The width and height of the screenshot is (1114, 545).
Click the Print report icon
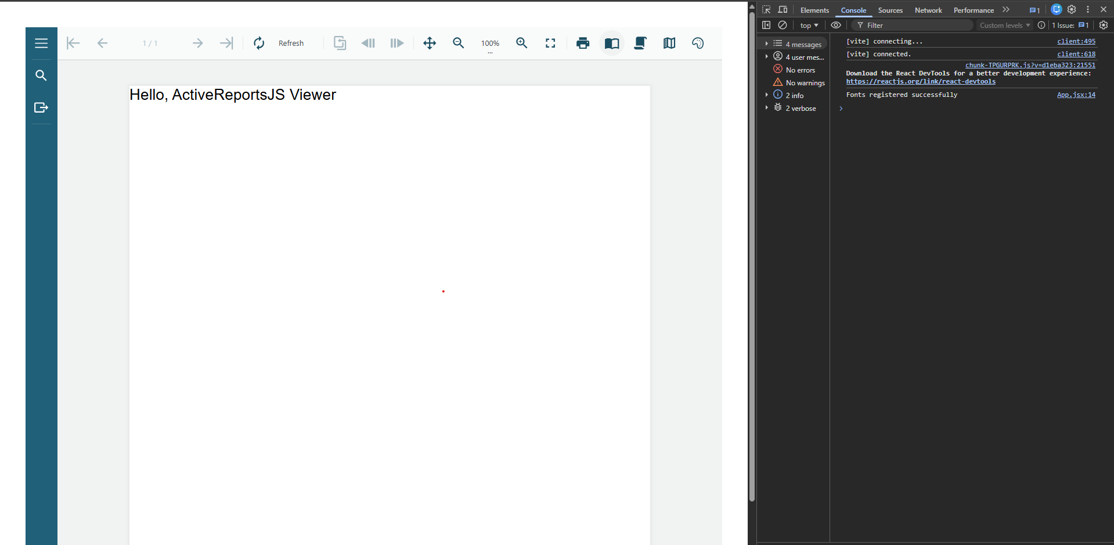[x=583, y=44]
